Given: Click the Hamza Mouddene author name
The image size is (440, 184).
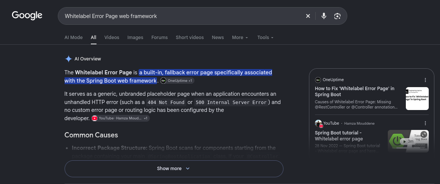Looking at the screenshot, I should tap(359, 124).
